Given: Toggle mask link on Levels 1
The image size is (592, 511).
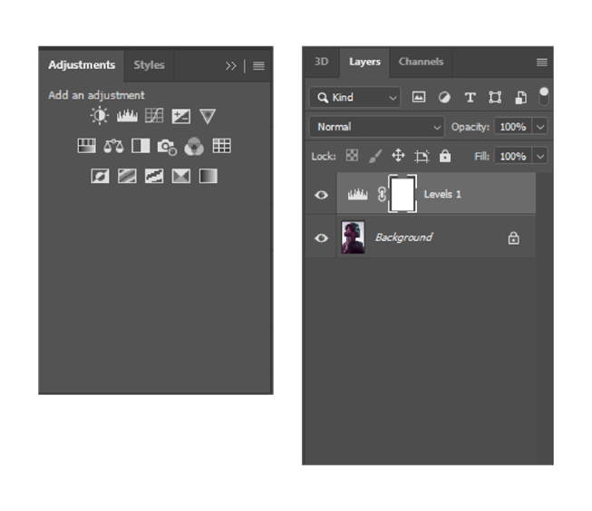Looking at the screenshot, I should [382, 195].
